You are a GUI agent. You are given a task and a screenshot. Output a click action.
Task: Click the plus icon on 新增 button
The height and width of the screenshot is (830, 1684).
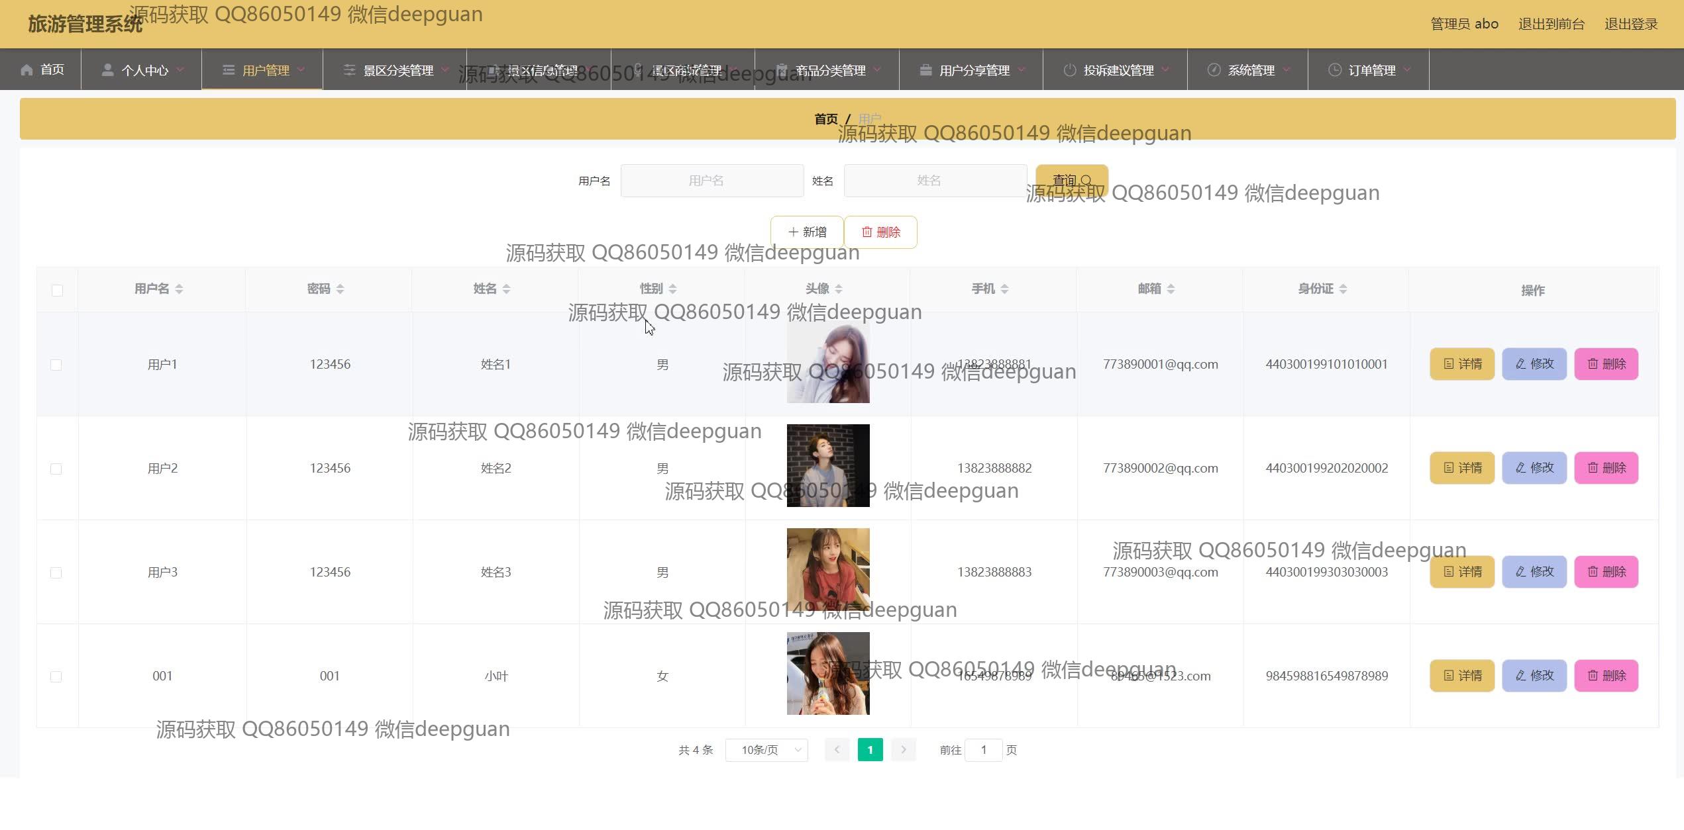pos(793,232)
